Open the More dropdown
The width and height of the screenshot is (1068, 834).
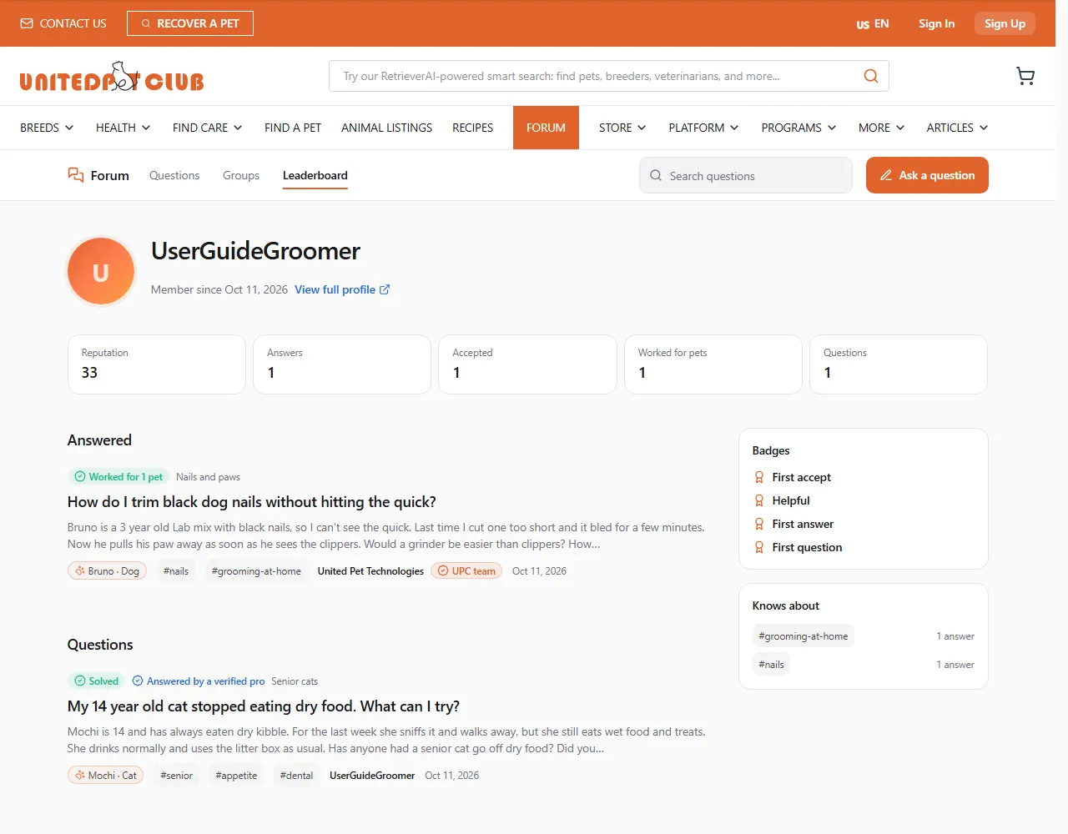tap(881, 128)
